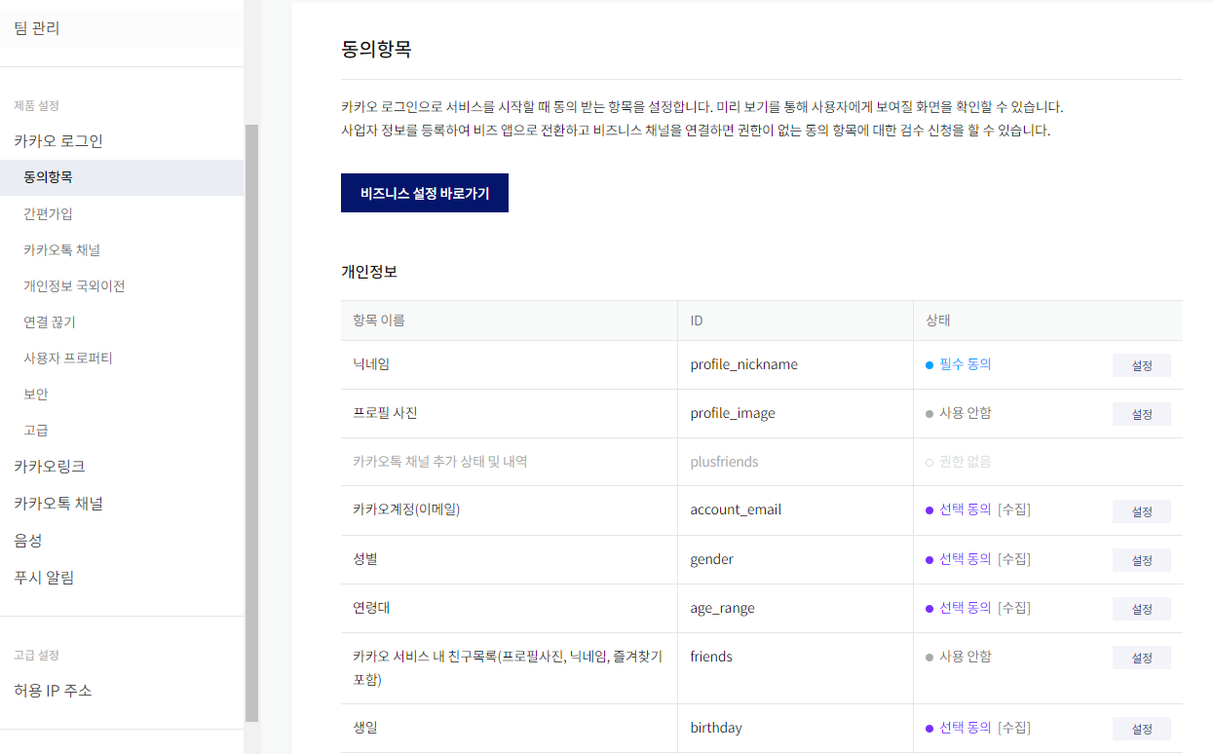Click 개인정보 section heading
Viewport: 1214px width, 754px height.
369,272
